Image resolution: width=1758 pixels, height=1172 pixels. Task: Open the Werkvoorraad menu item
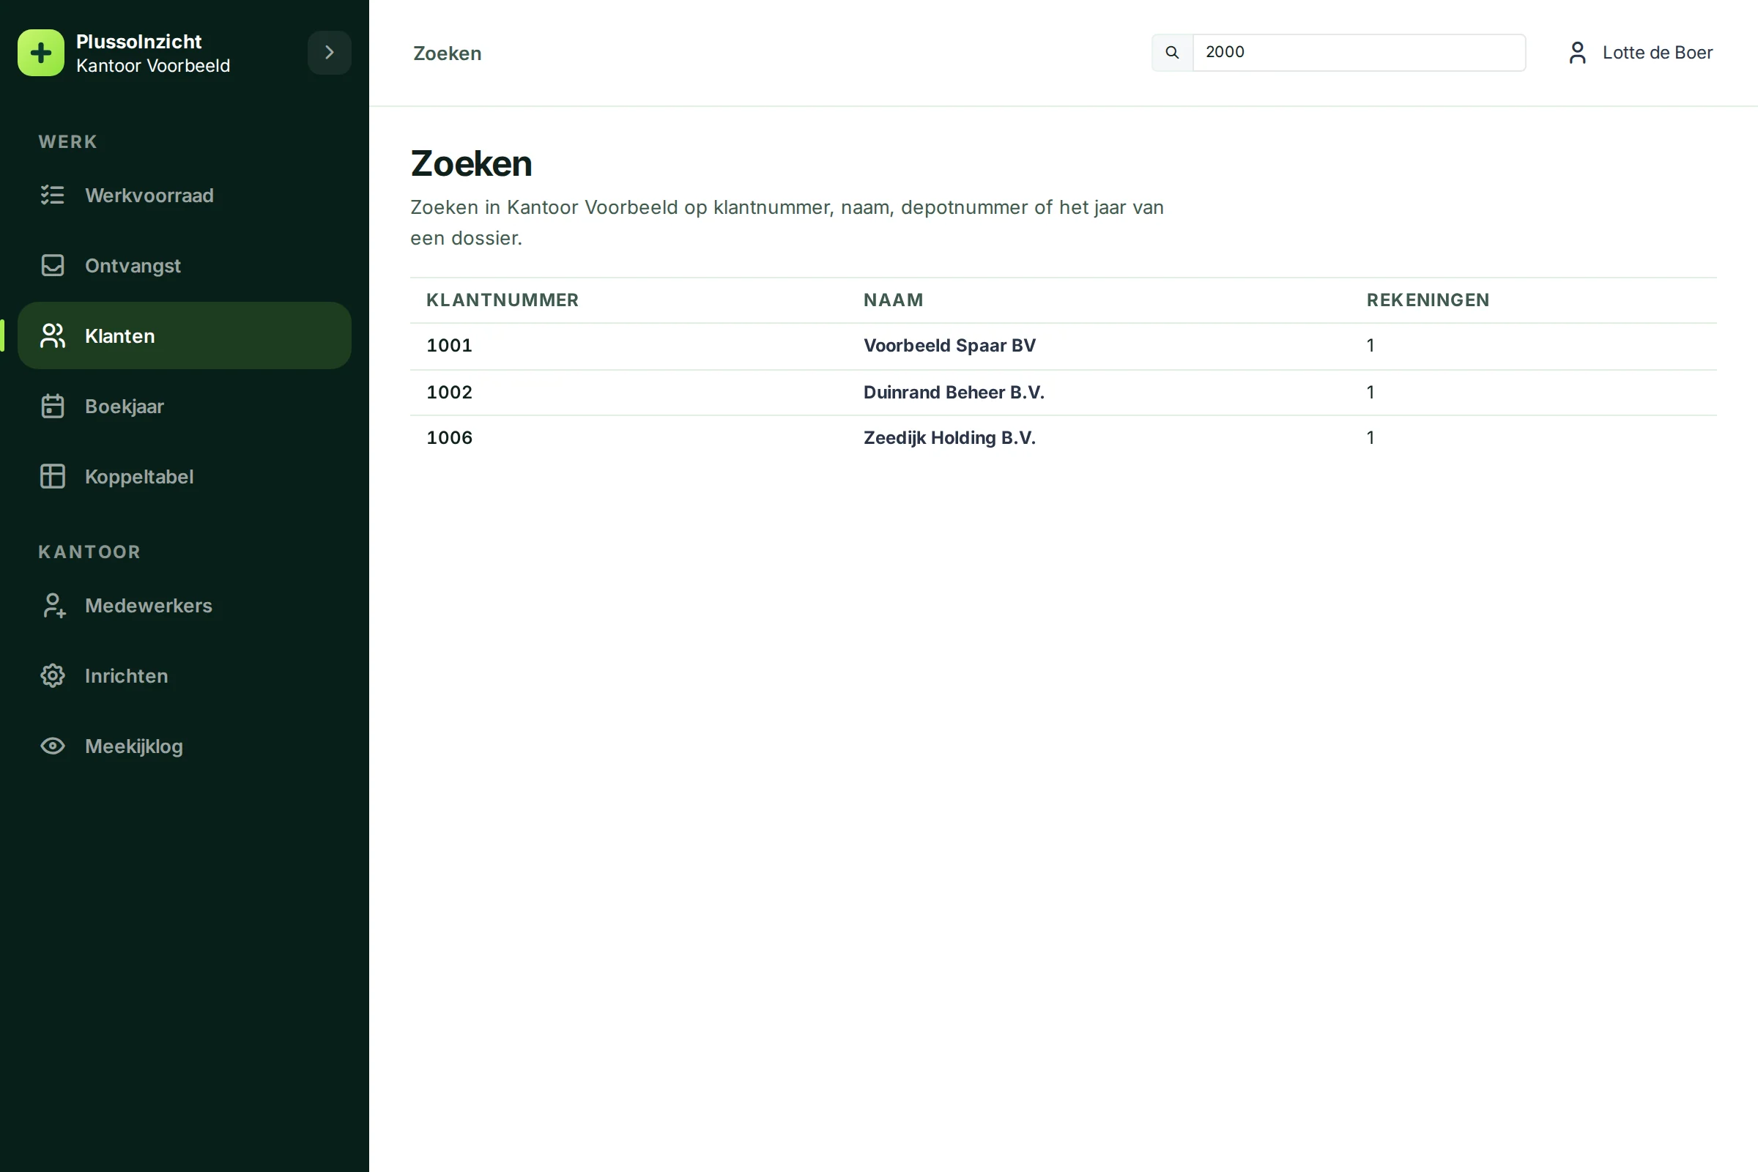[x=184, y=195]
